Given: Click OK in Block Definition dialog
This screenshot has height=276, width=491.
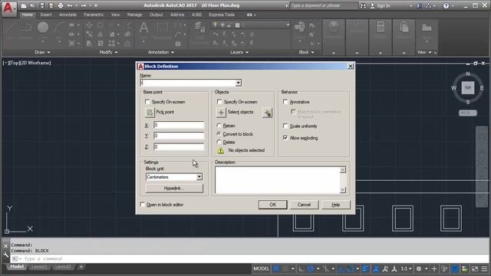Looking at the screenshot, I should click(x=272, y=205).
